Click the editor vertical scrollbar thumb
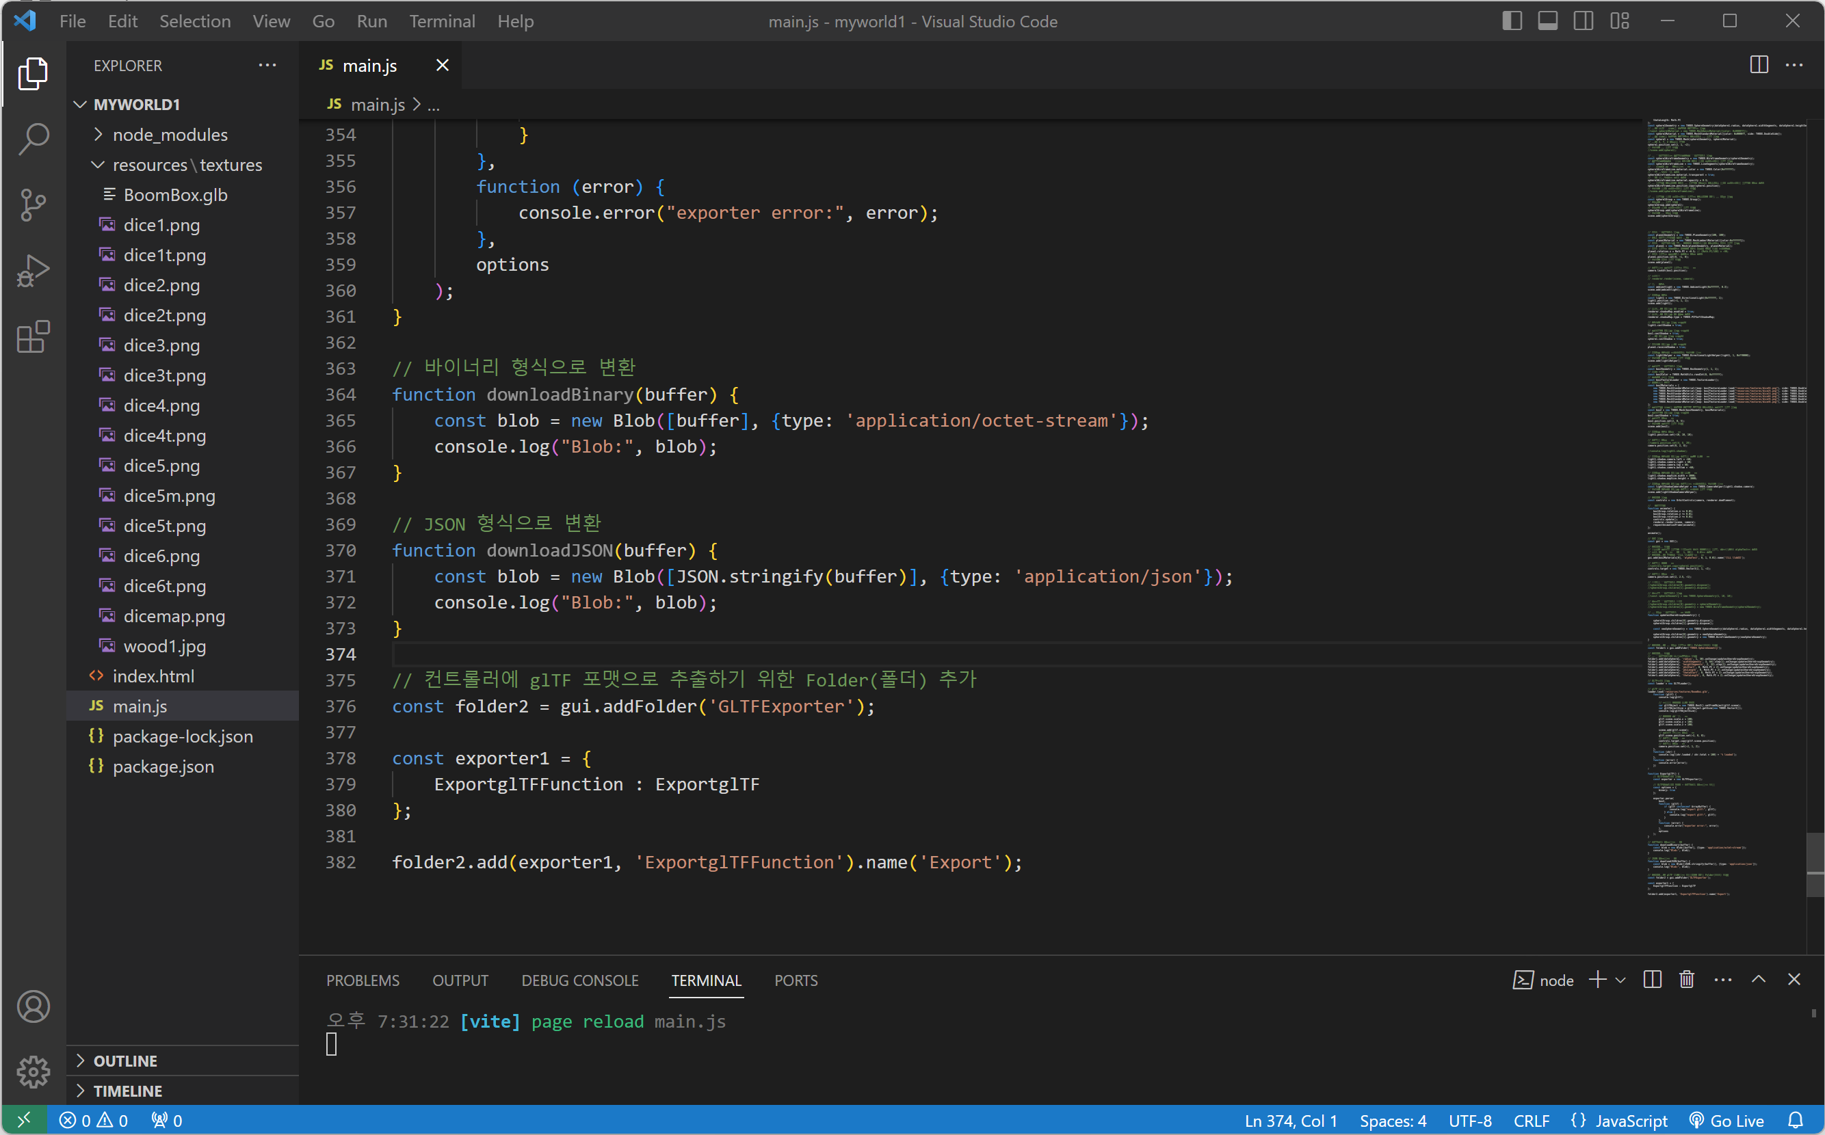The image size is (1825, 1135). [1815, 865]
